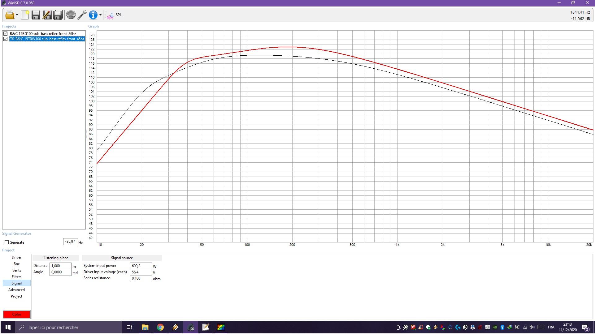Click the Distance input field

pyautogui.click(x=60, y=266)
